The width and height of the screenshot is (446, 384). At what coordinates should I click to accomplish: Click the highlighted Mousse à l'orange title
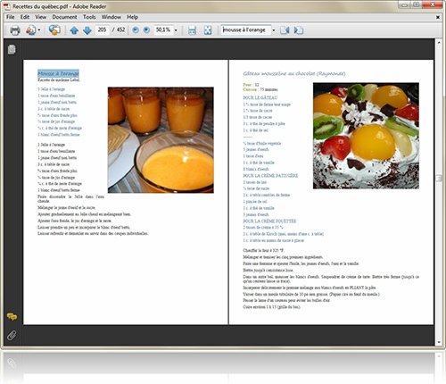pyautogui.click(x=58, y=73)
